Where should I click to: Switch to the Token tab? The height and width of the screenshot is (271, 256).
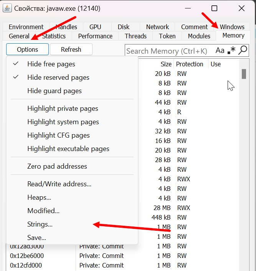click(167, 36)
